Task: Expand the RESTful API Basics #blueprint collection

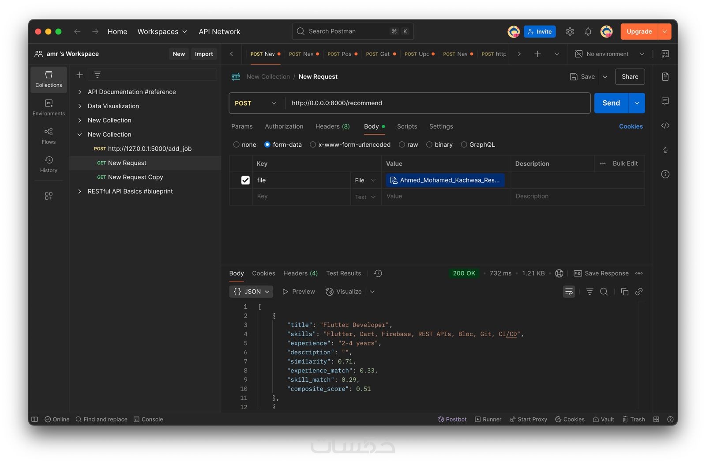Action: click(79, 191)
